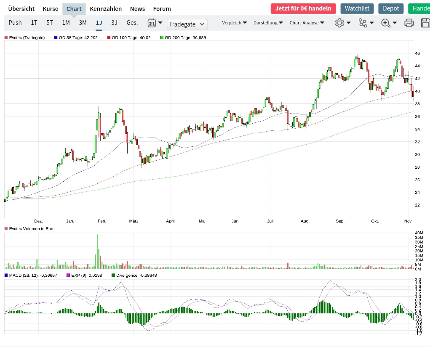The width and height of the screenshot is (430, 347).
Task: Open the Chart-Analyse dropdown
Action: tap(307, 23)
